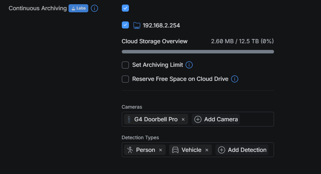
Task: Click Add Detection button label
Action: 247,150
